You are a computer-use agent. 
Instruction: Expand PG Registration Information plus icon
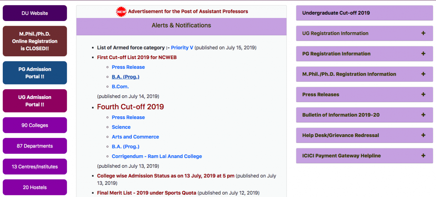(x=423, y=54)
